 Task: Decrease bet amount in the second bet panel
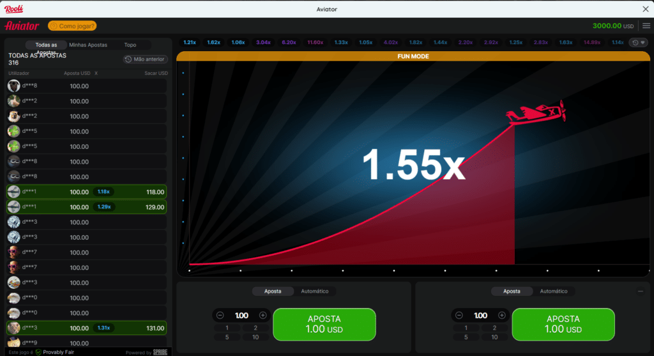pos(459,316)
